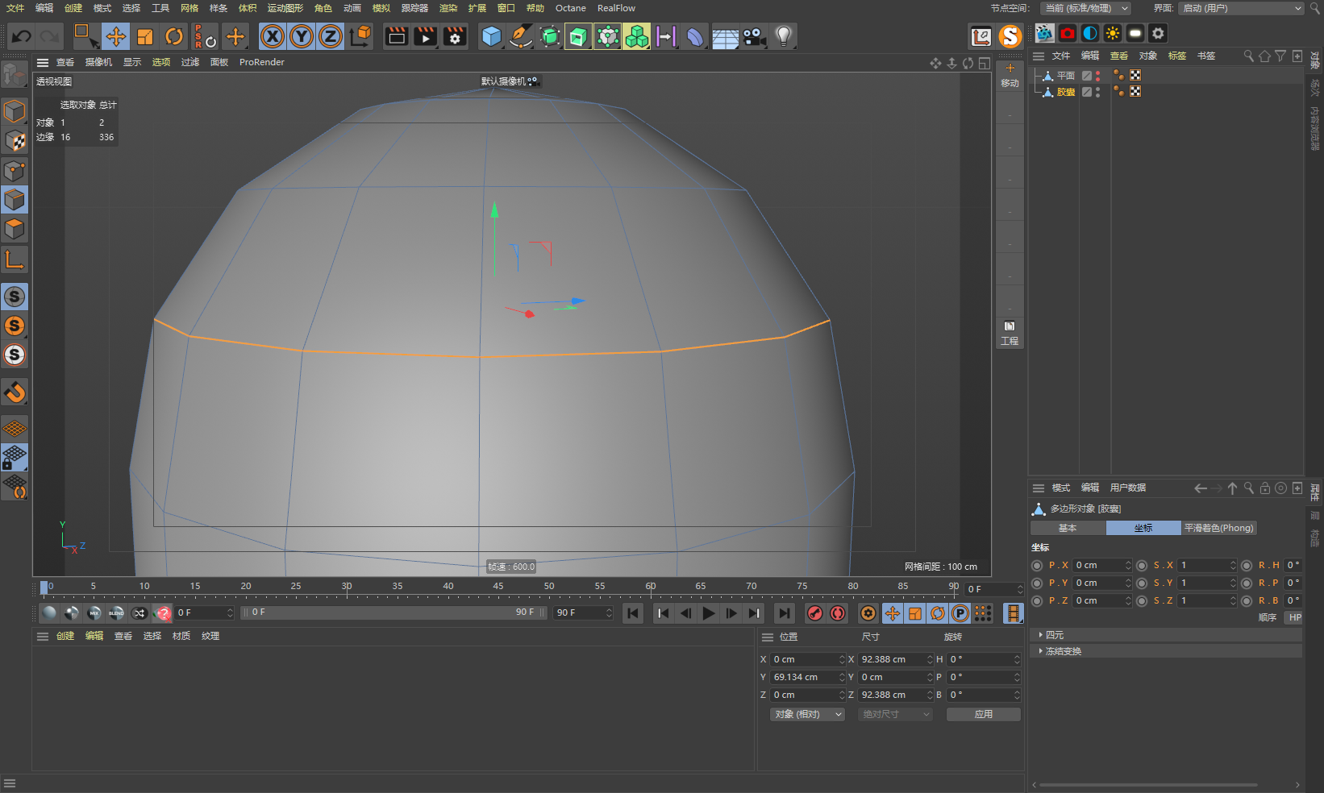1324x793 pixels.
Task: Toggle the S.Y animation radio dot
Action: pos(1142,583)
